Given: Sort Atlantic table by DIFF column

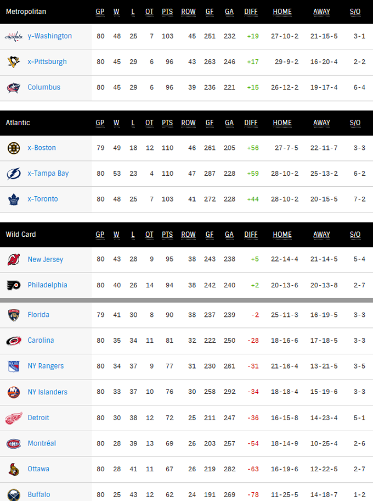Looking at the screenshot, I should (x=251, y=123).
